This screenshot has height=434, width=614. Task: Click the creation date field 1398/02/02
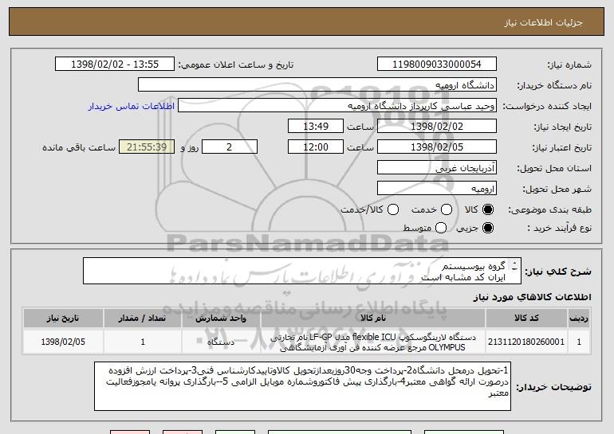tap(437, 127)
